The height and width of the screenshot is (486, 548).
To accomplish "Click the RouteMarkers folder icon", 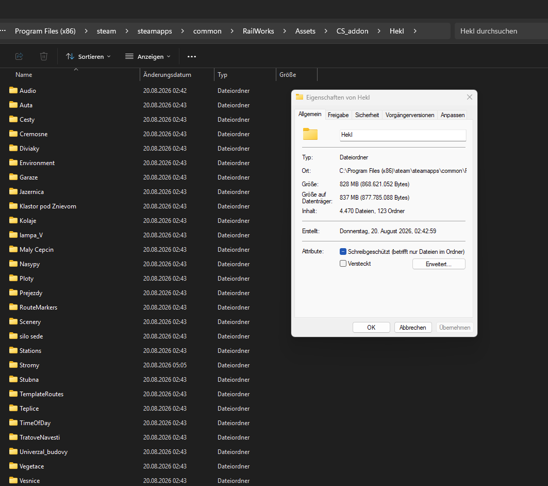I will [x=13, y=307].
